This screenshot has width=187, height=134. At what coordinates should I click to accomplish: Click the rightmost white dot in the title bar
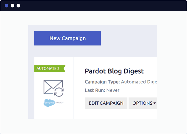tap(18, 6)
